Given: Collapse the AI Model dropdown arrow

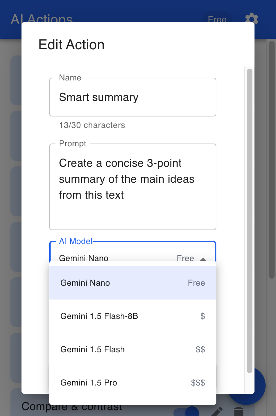Looking at the screenshot, I should (204, 259).
